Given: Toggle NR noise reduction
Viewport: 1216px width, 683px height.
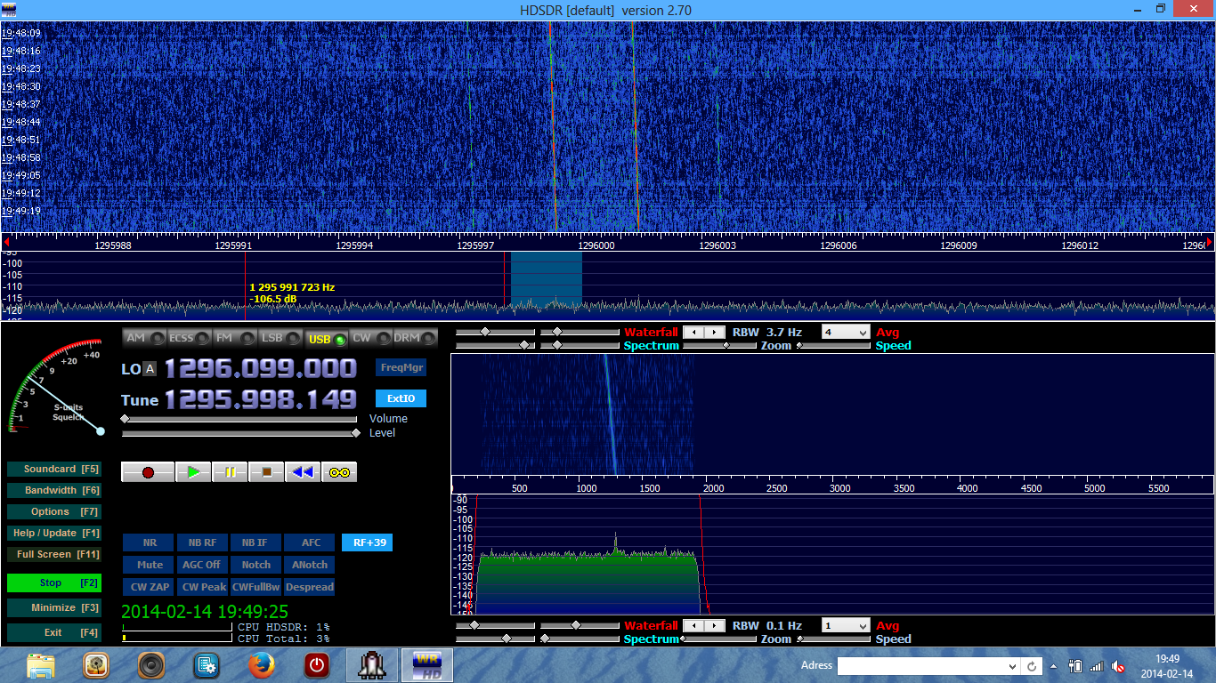Looking at the screenshot, I should coord(149,542).
